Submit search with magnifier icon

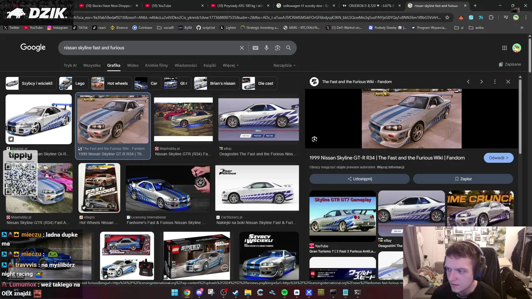[288, 48]
